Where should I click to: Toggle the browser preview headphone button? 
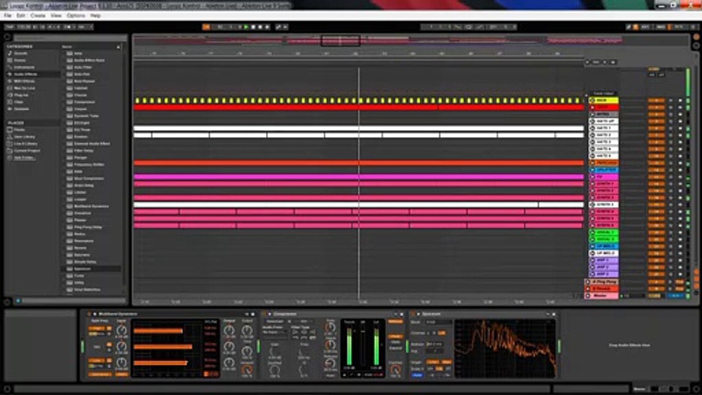click(17, 301)
